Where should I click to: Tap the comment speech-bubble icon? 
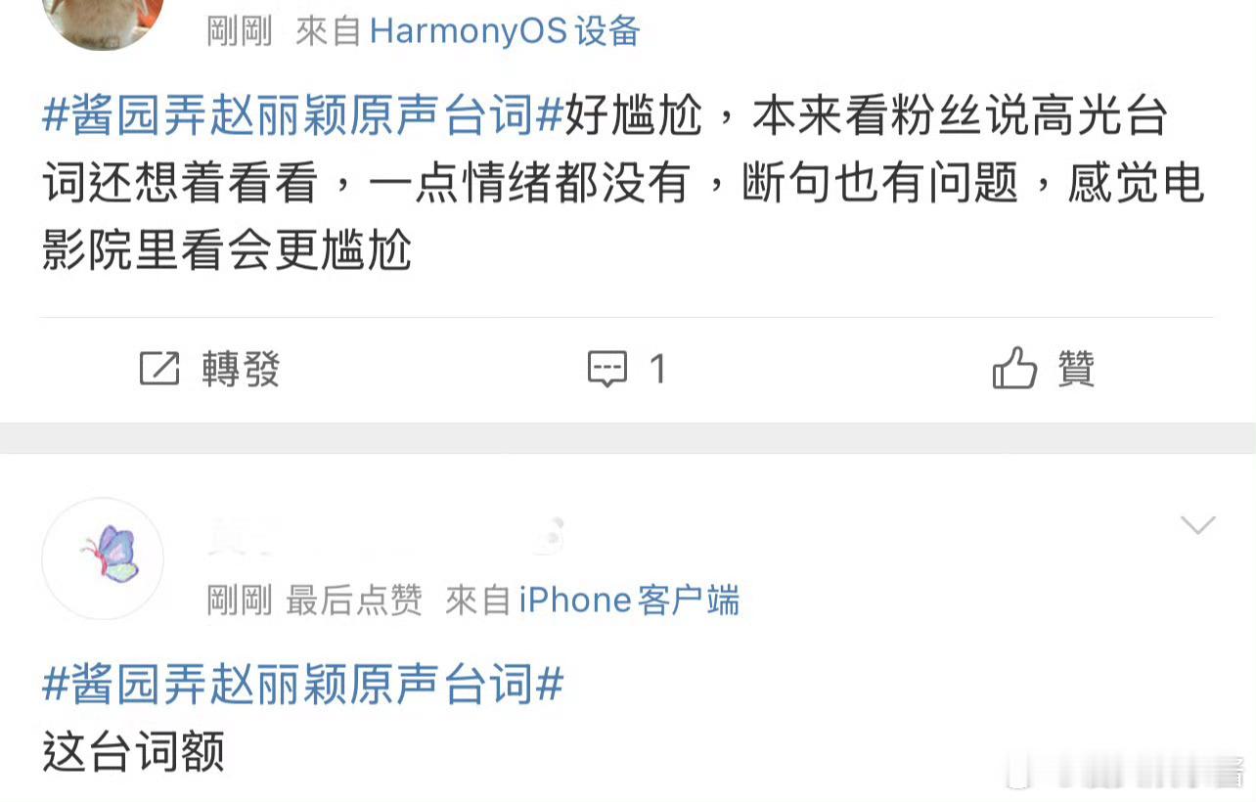(606, 369)
